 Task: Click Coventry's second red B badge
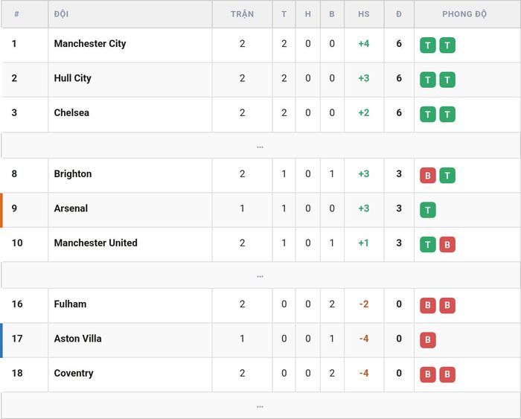click(x=447, y=374)
